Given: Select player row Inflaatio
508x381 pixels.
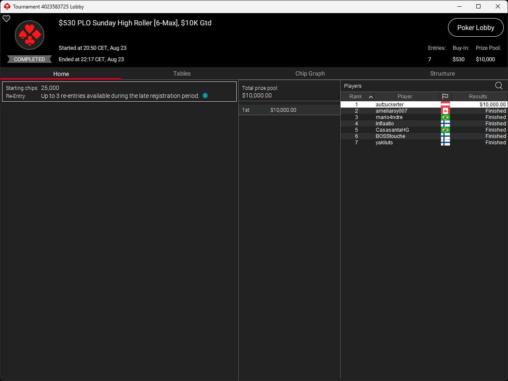Looking at the screenshot, I should pyautogui.click(x=424, y=123).
